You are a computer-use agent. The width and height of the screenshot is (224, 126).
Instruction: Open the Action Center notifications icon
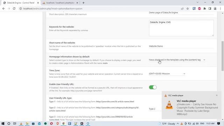click(x=218, y=124)
